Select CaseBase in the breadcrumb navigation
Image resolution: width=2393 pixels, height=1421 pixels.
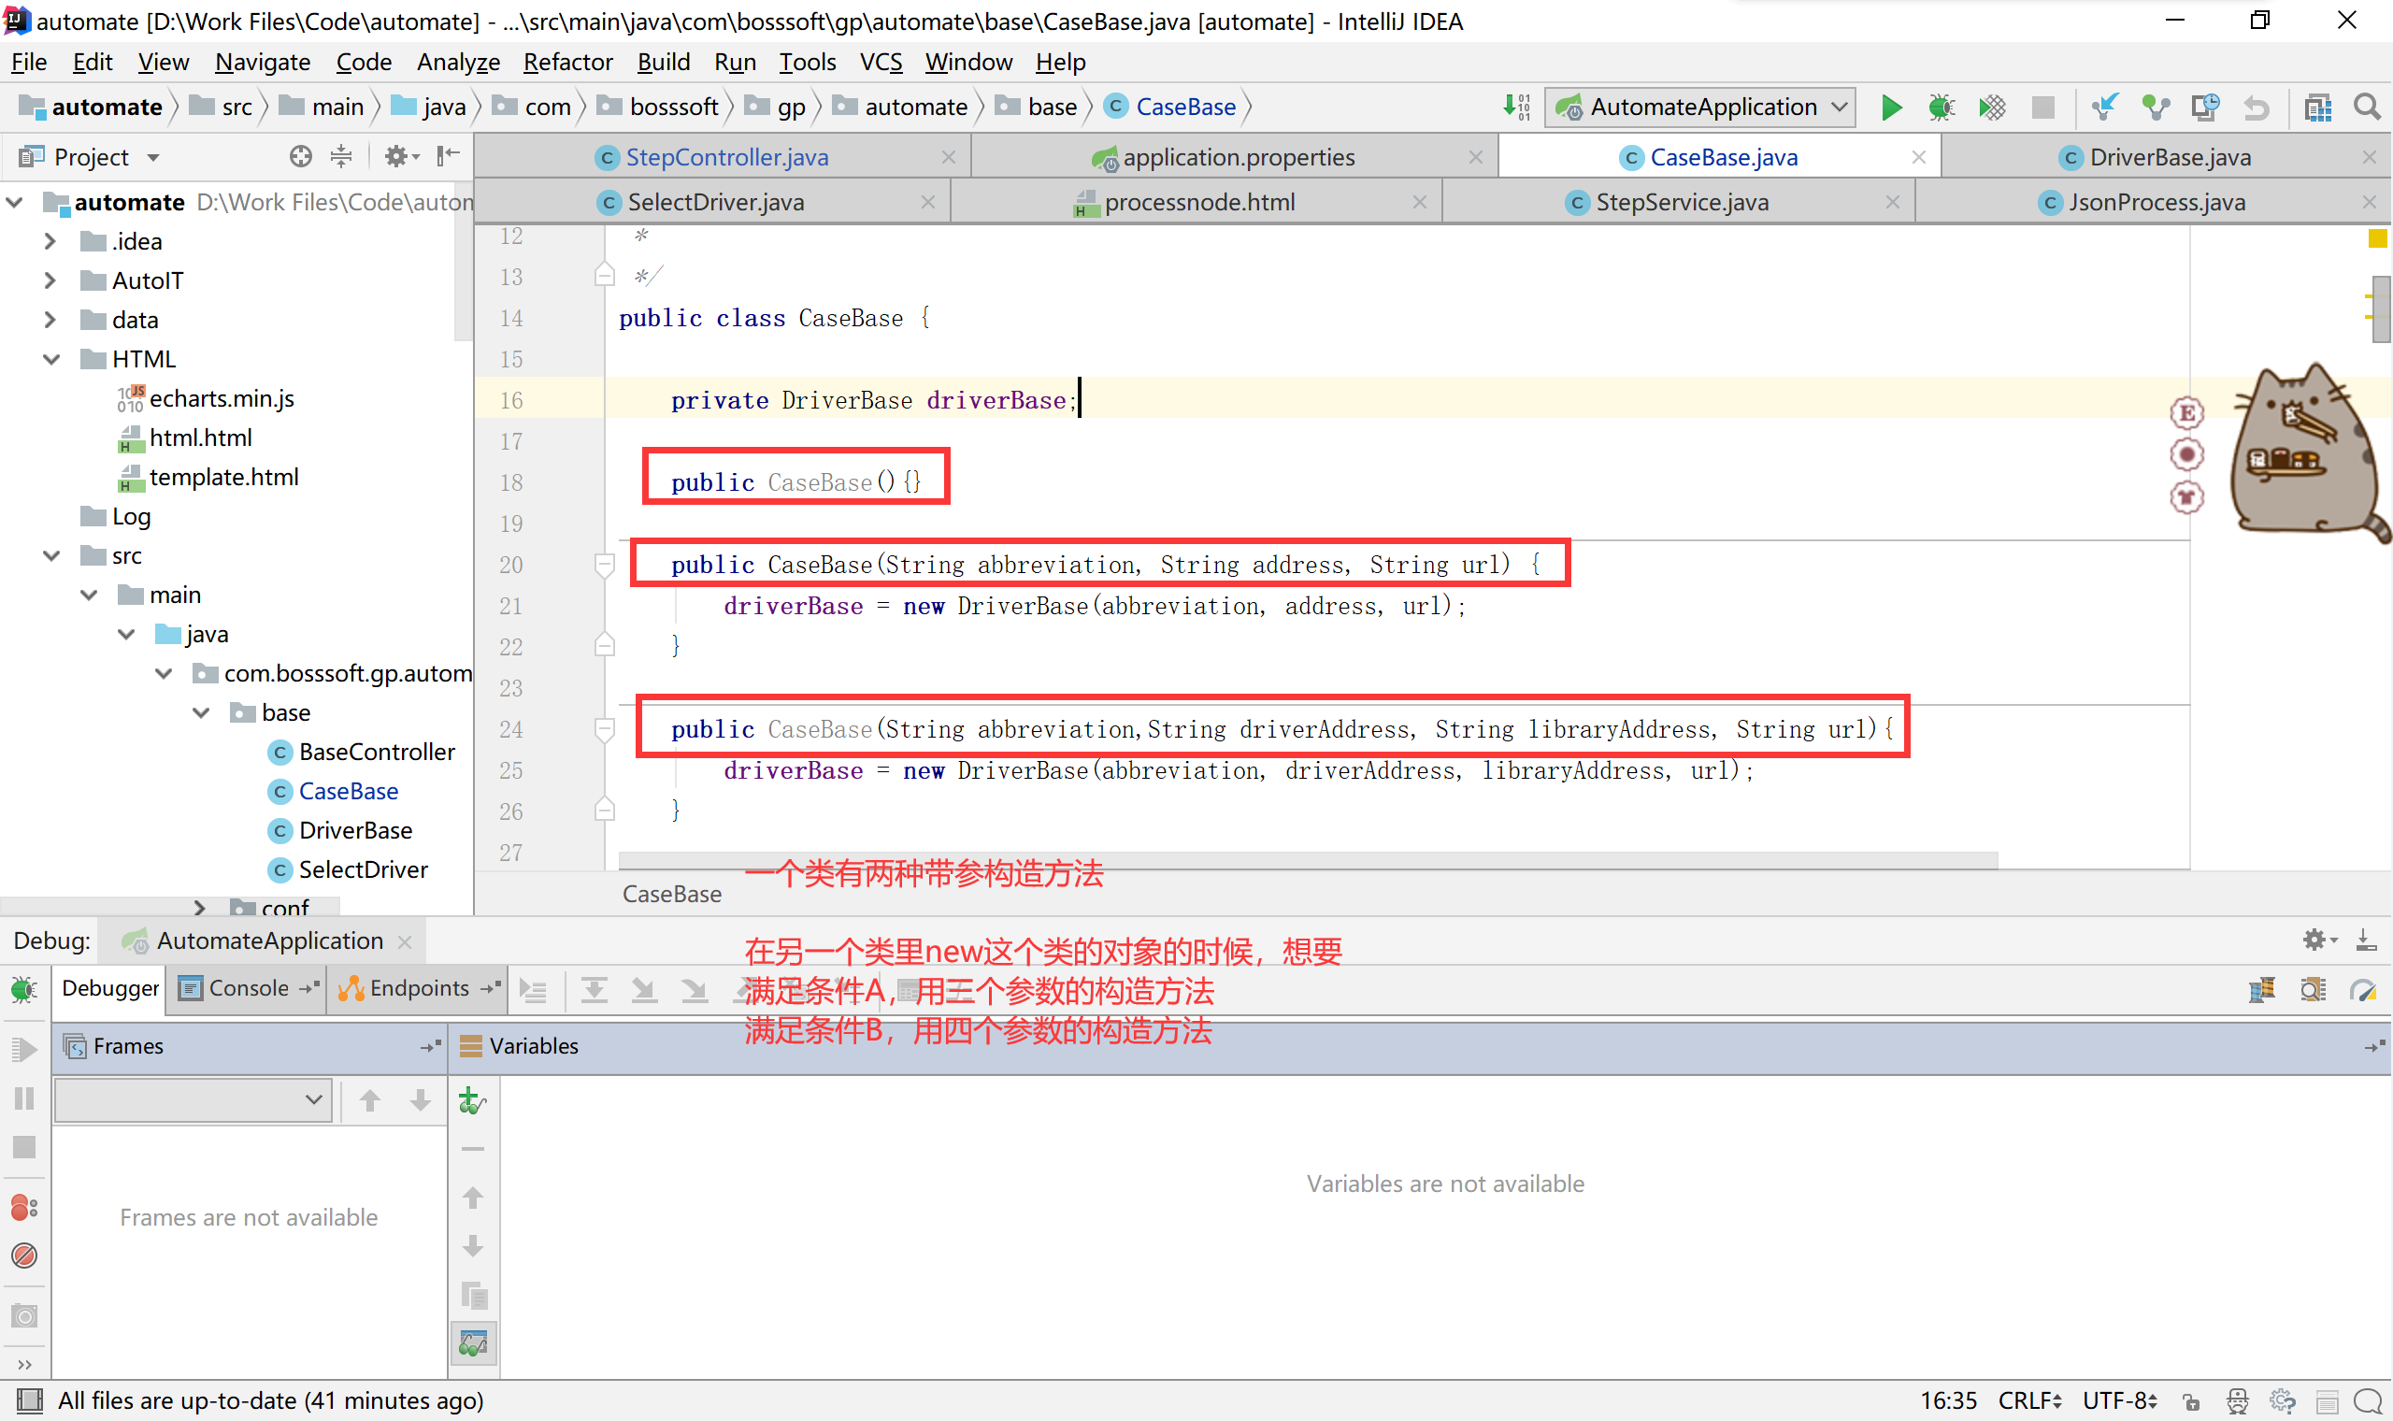point(1187,107)
